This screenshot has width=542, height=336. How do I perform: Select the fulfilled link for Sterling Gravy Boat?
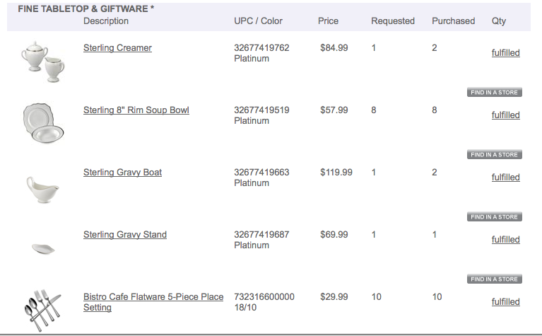point(505,178)
